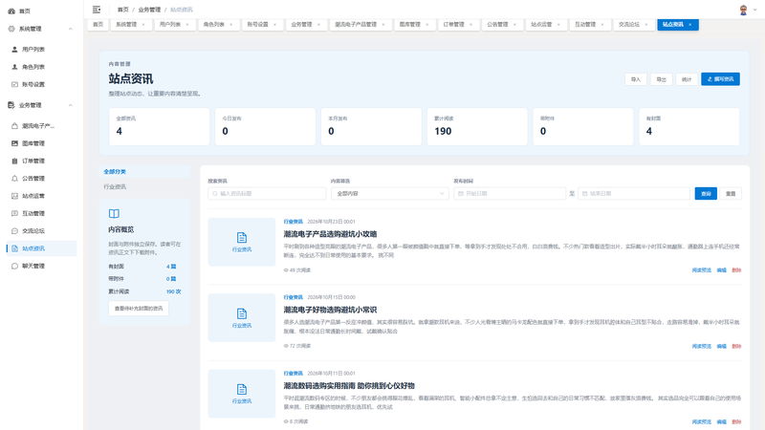Screen dimensions: 765x430
Task: Switch to the 首页 tab
Action: (x=98, y=25)
